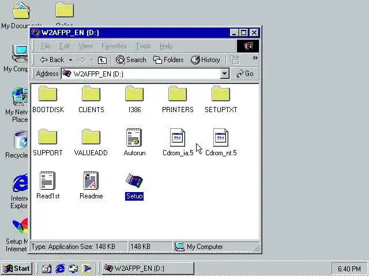Maximize the W2AFPP_EN window
Screen dimensions: 369x276
(x=244, y=33)
